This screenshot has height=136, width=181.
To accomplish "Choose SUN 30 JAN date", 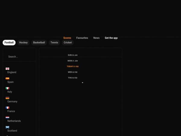I will click(x=72, y=55).
